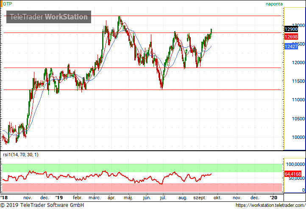Click the '19 year label on the time axis
Viewport: 306px width, 209px height.
[x=59, y=198]
